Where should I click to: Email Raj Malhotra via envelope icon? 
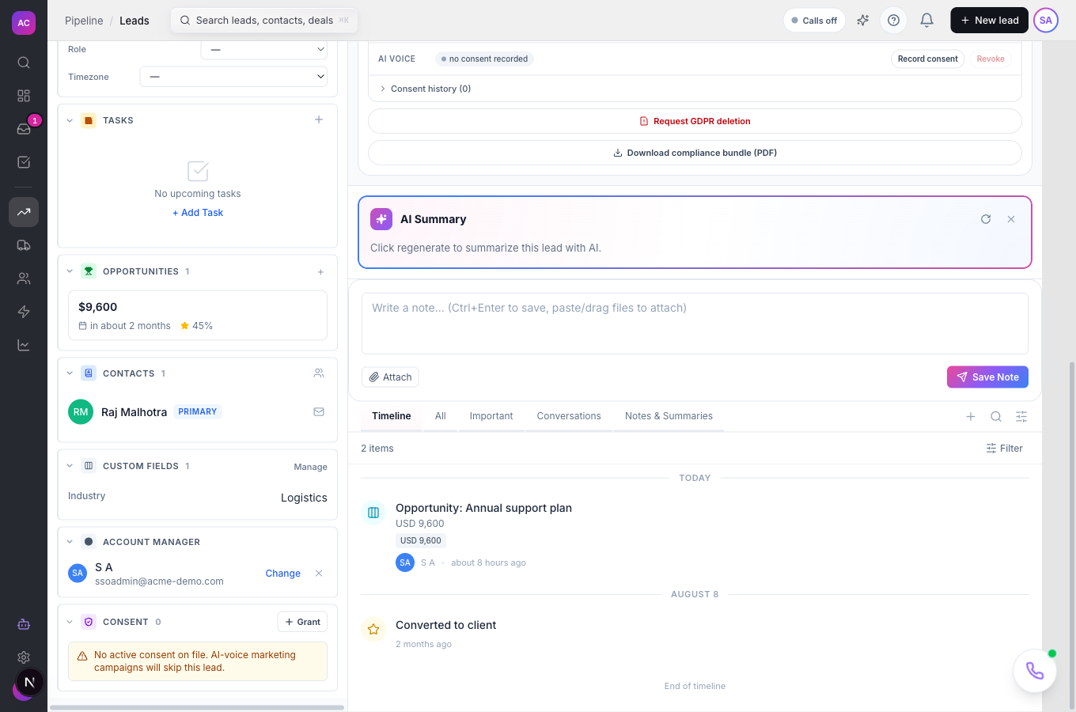[319, 411]
